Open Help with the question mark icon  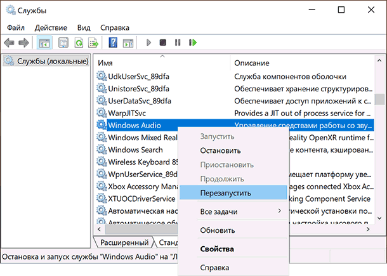(113, 43)
